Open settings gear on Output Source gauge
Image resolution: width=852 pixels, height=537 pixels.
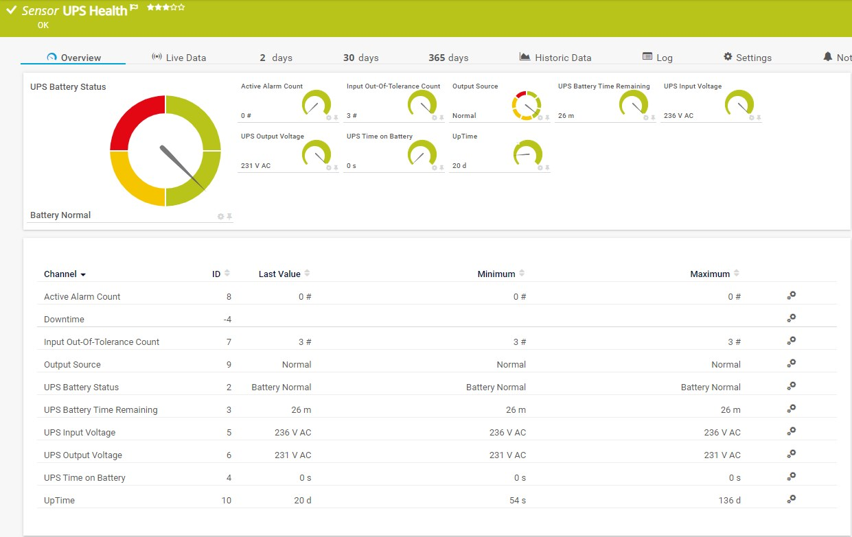point(540,119)
